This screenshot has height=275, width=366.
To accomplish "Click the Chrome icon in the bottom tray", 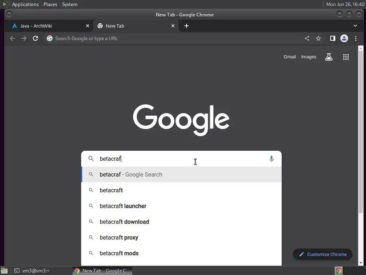I will 338,271.
